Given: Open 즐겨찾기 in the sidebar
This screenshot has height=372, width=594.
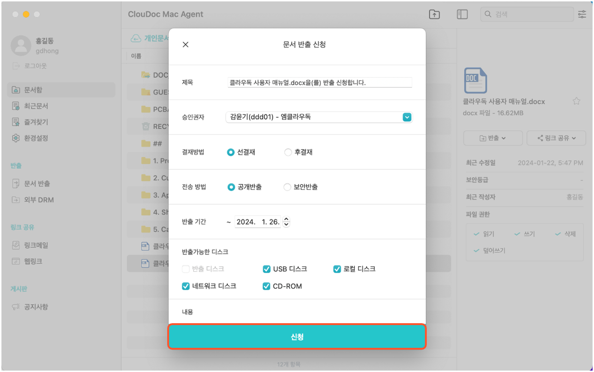Looking at the screenshot, I should (61, 122).
